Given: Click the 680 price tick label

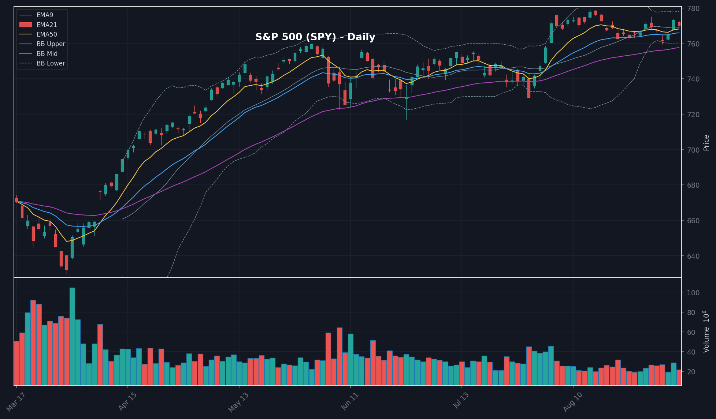Looking at the screenshot, I should 694,186.
